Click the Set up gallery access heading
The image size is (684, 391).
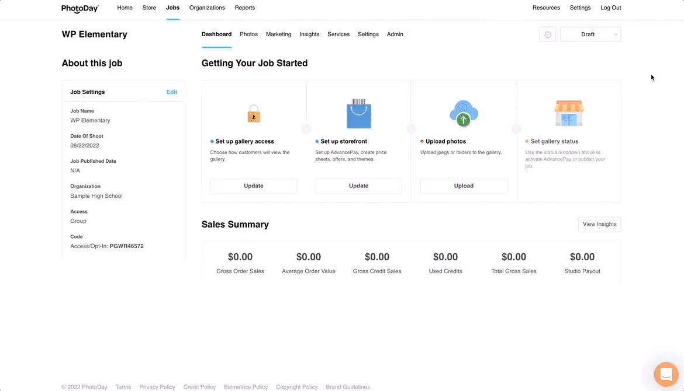(245, 141)
